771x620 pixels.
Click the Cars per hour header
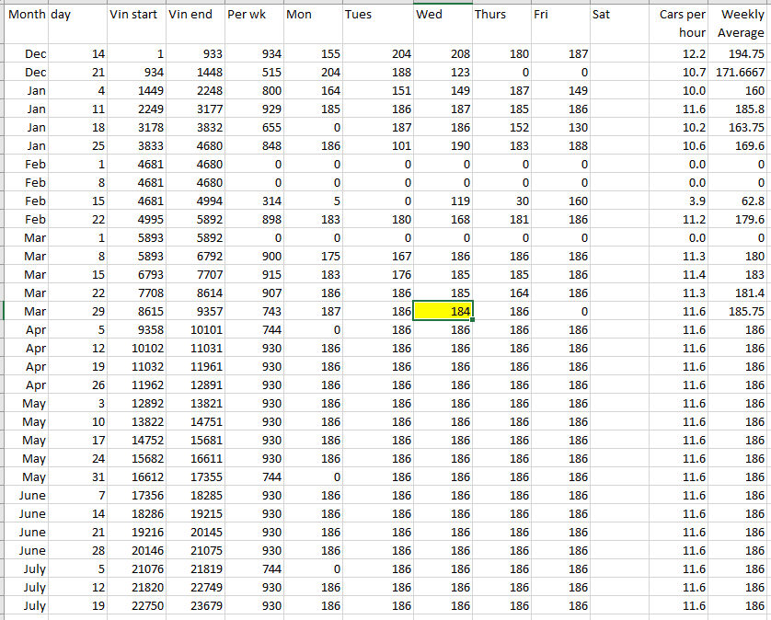coord(679,24)
